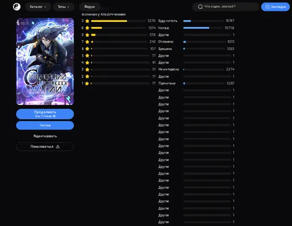Click the 5-star rating star icon
The height and width of the screenshot is (226, 292).
87,55
